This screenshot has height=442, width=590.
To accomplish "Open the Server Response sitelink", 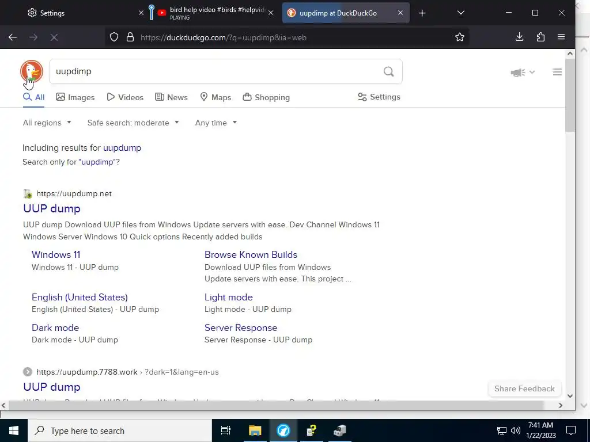I will (240, 327).
